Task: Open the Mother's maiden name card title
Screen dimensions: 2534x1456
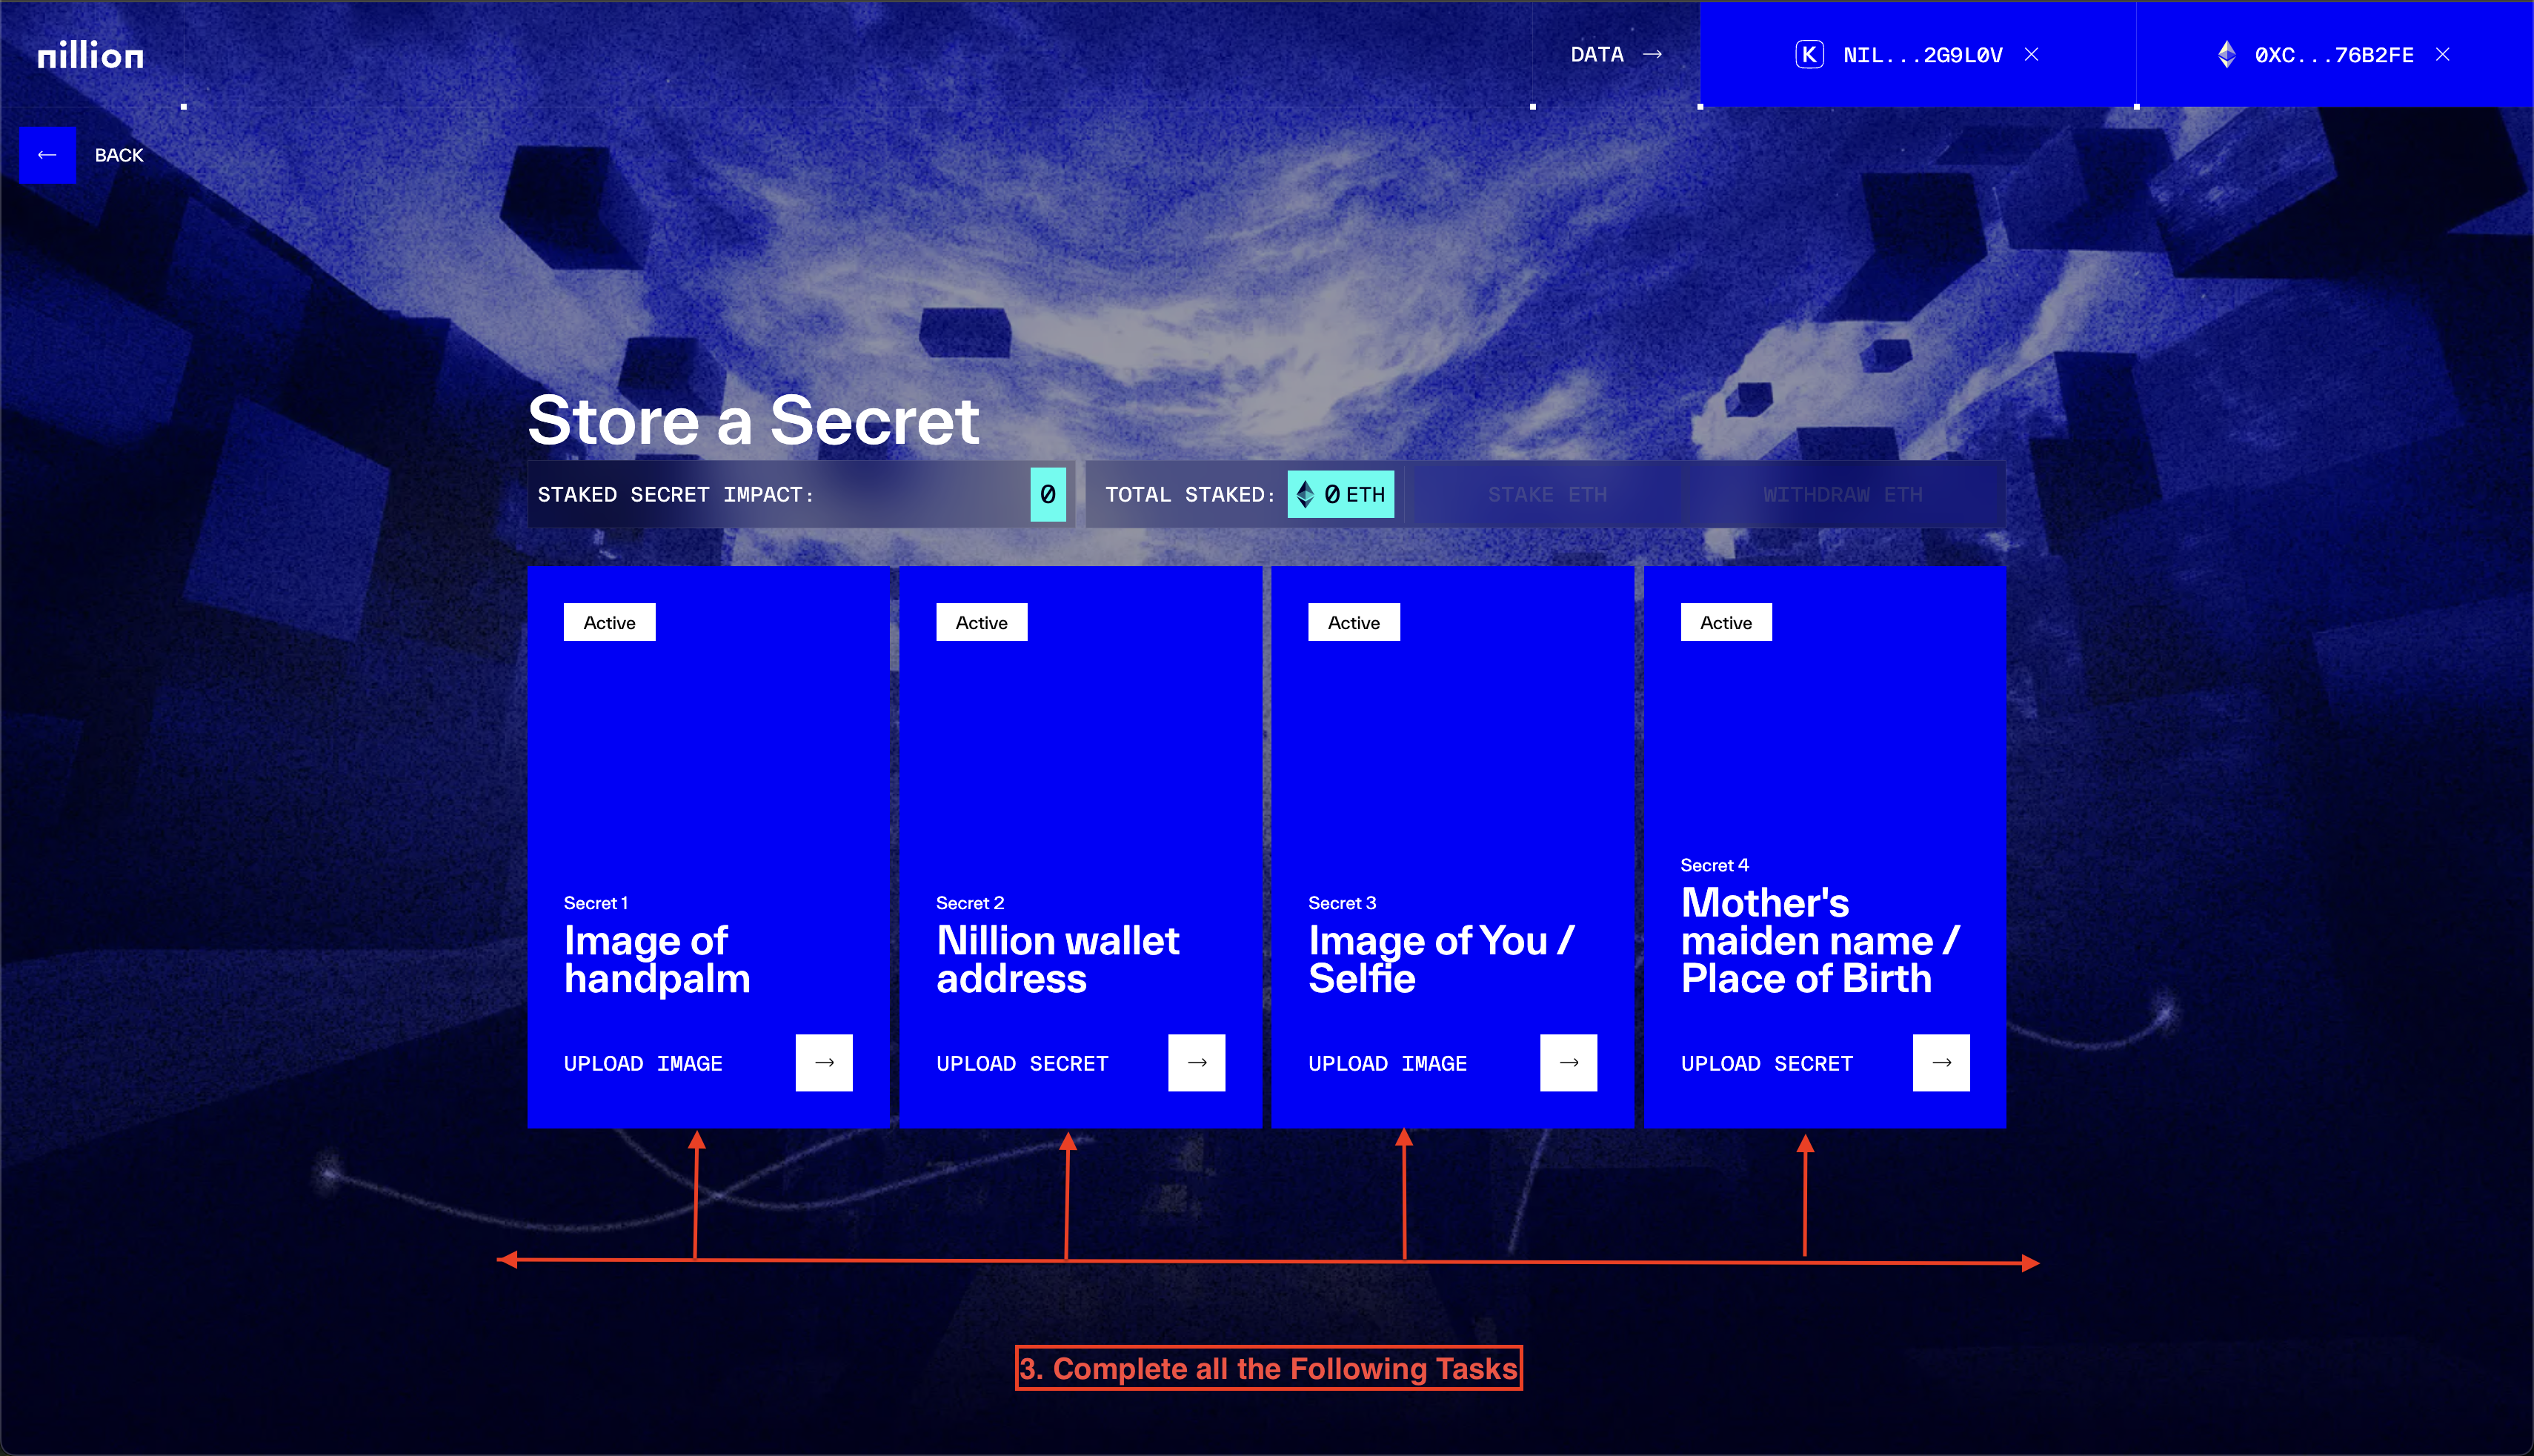Action: (x=1820, y=940)
